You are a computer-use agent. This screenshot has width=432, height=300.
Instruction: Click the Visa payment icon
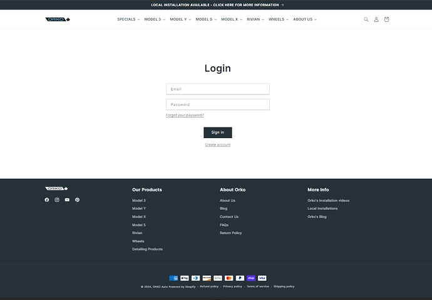[262, 278]
